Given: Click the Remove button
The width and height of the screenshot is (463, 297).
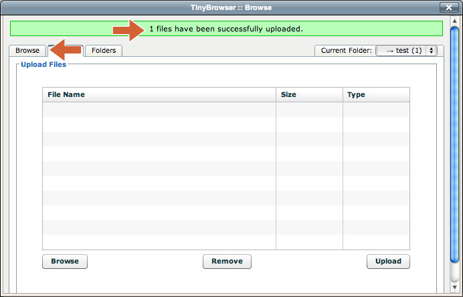Looking at the screenshot, I should (x=227, y=262).
